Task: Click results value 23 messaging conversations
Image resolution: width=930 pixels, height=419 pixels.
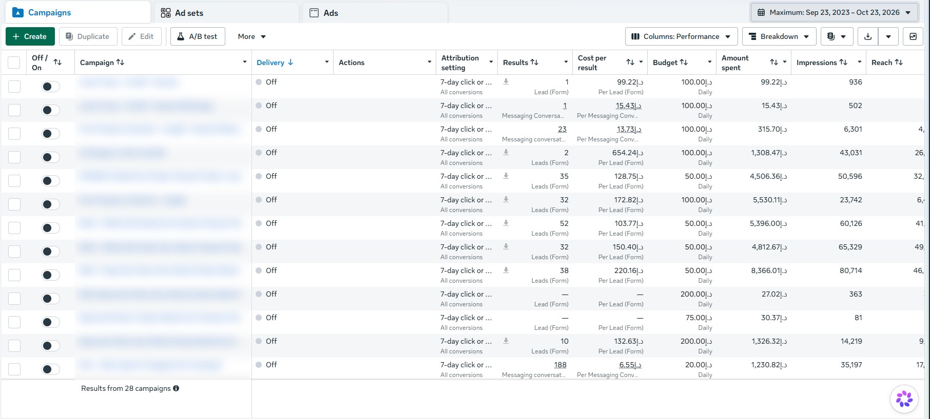Action: coord(562,129)
